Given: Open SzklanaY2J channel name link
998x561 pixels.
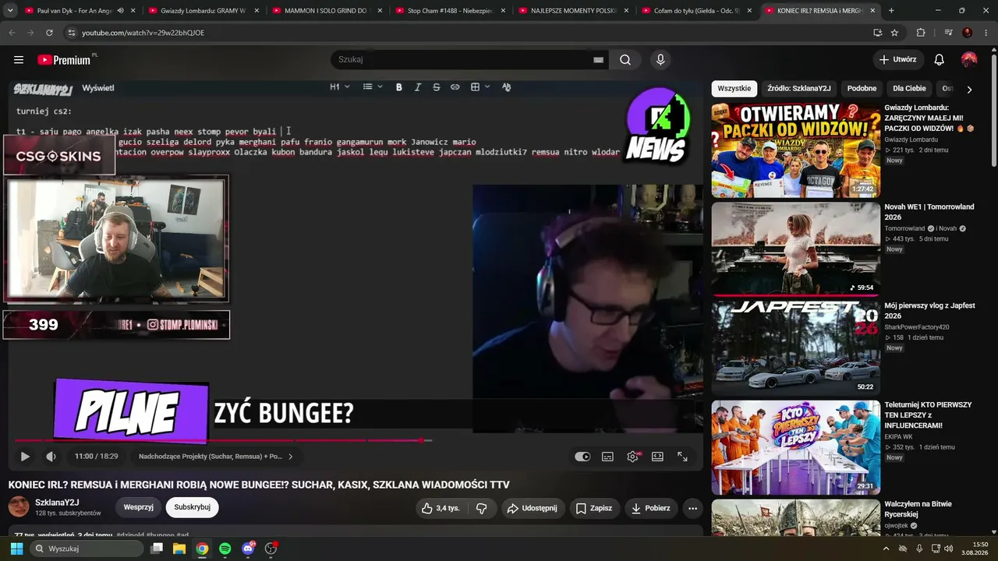Looking at the screenshot, I should coord(57,503).
